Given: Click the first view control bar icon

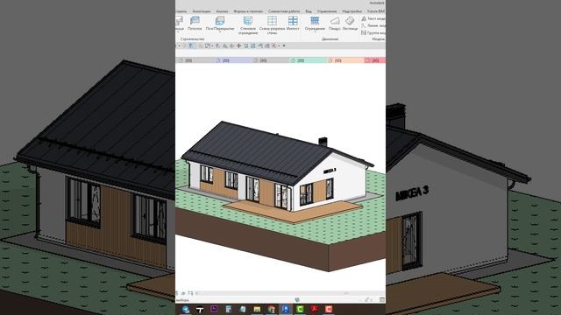Looking at the screenshot, I should [x=177, y=293].
